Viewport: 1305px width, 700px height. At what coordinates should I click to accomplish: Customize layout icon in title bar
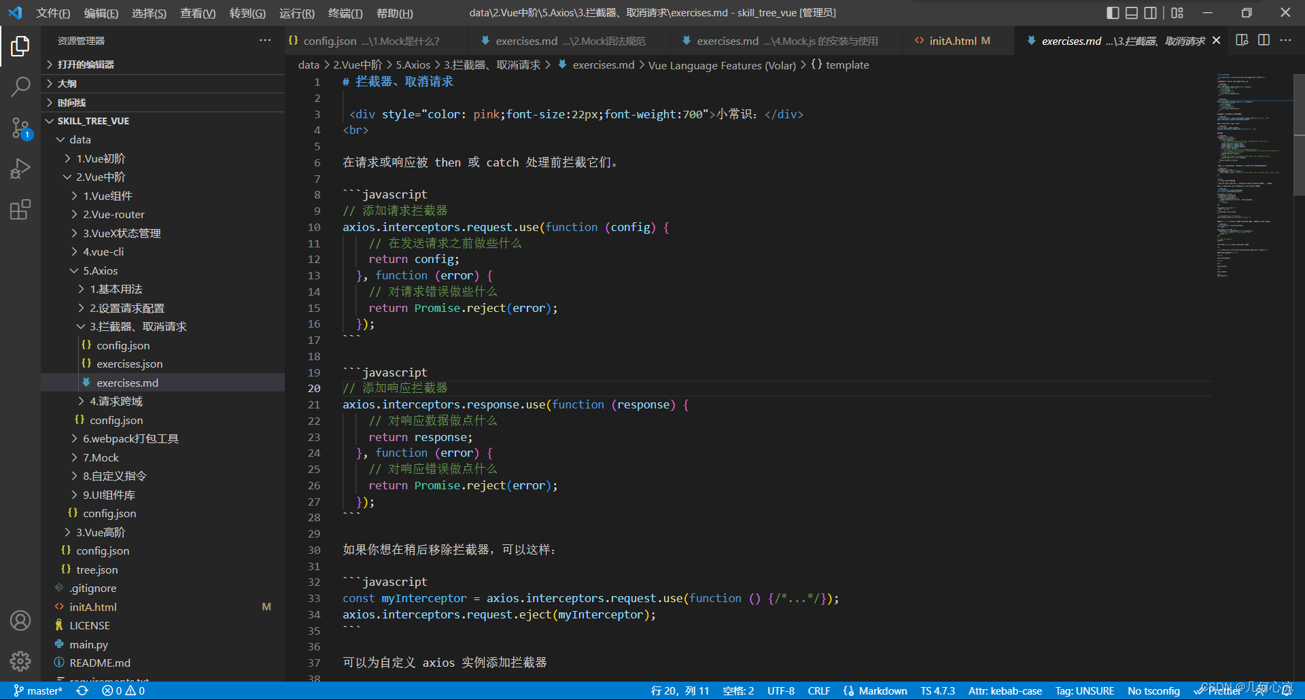1177,13
